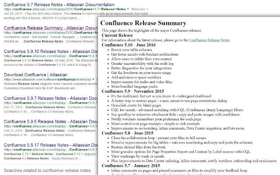Click the 'Confluence 5.8 - June 2015' heading

tap(127, 133)
